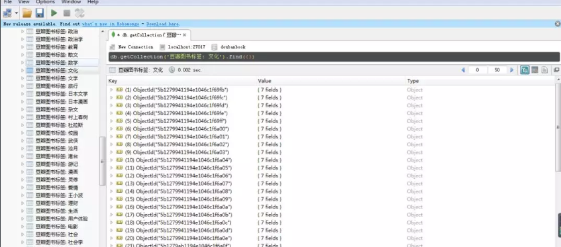The width and height of the screenshot is (561, 247).
Task: Click the Connect to server toolbar icon
Action: (7, 13)
